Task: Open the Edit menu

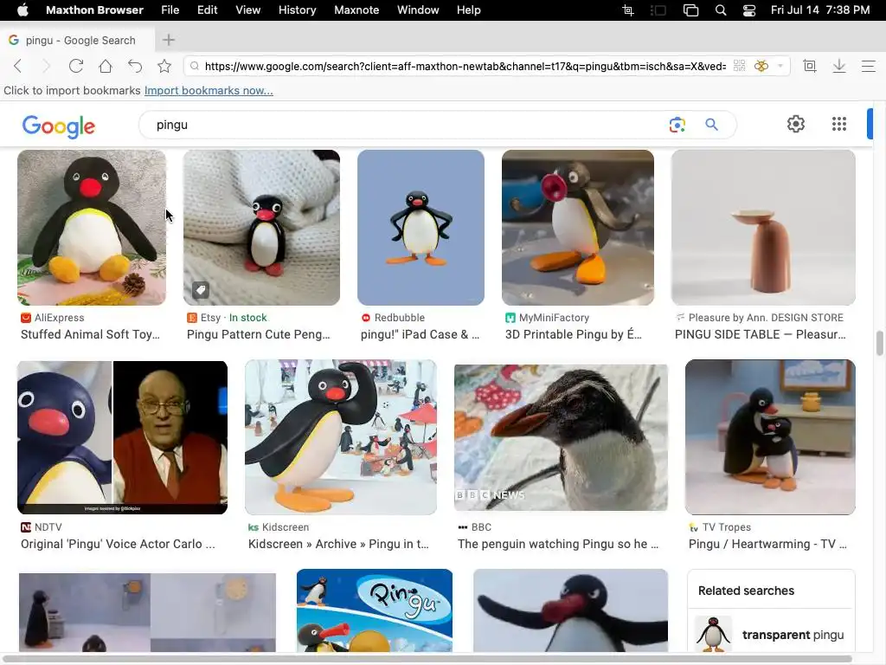Action: coord(207,10)
